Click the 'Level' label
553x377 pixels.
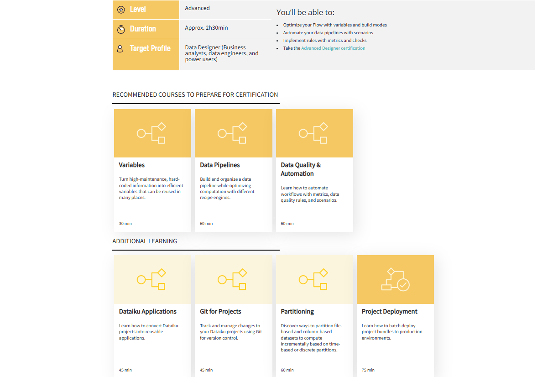[138, 10]
